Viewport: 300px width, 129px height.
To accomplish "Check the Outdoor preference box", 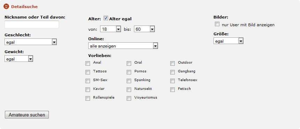I will coord(172,63).
